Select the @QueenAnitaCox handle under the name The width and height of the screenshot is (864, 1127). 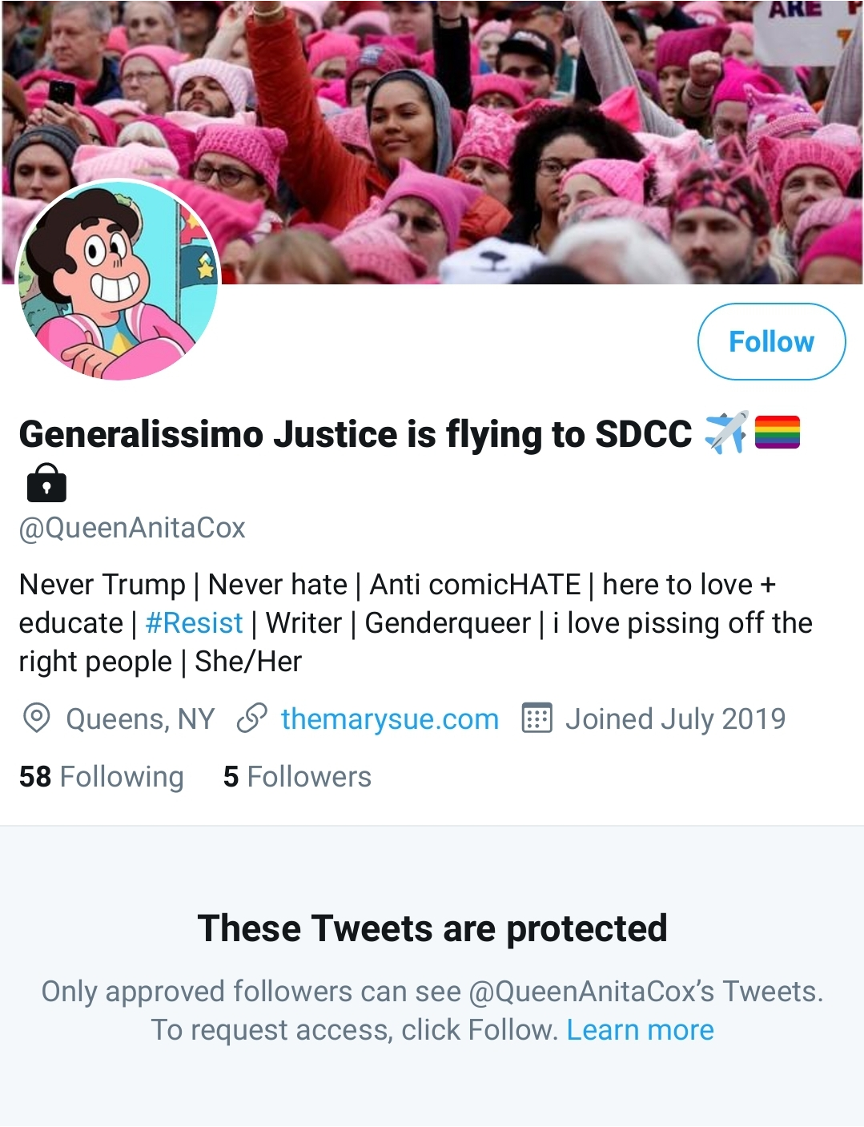132,528
